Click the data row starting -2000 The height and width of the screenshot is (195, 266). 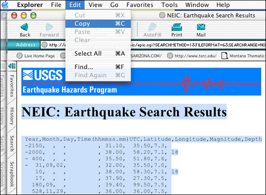click(102, 152)
